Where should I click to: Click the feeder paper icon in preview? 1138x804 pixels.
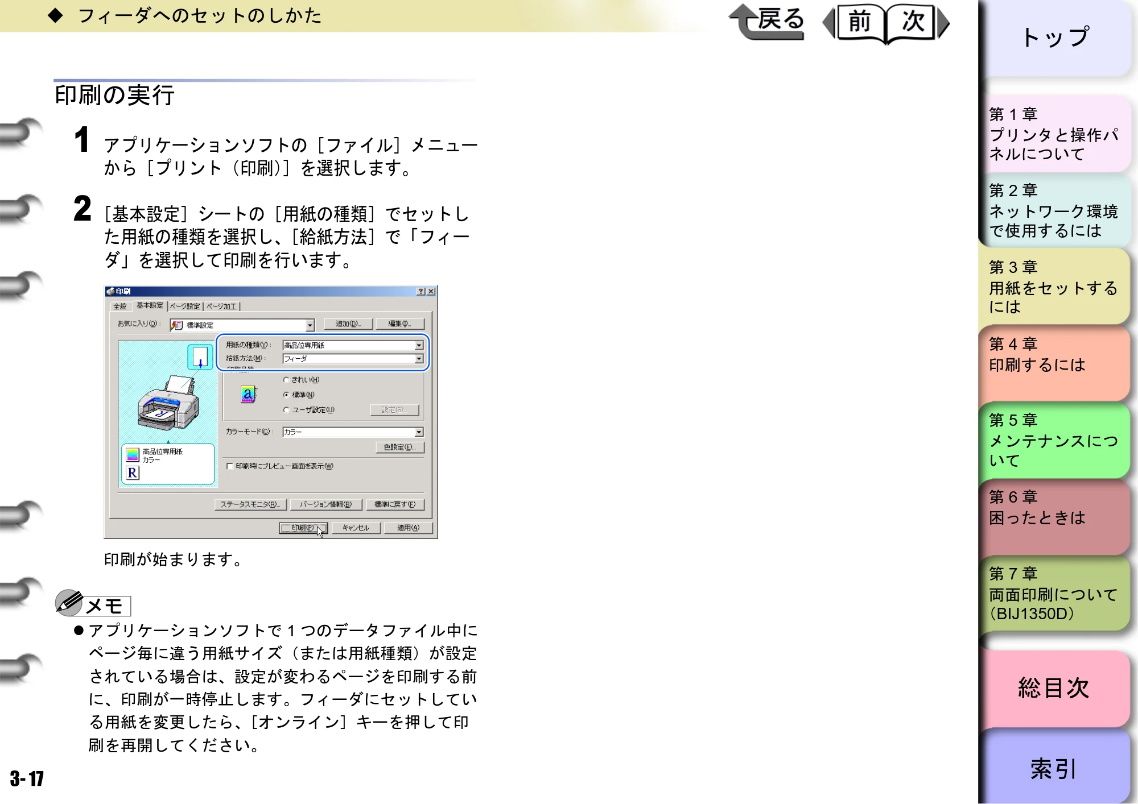[200, 357]
